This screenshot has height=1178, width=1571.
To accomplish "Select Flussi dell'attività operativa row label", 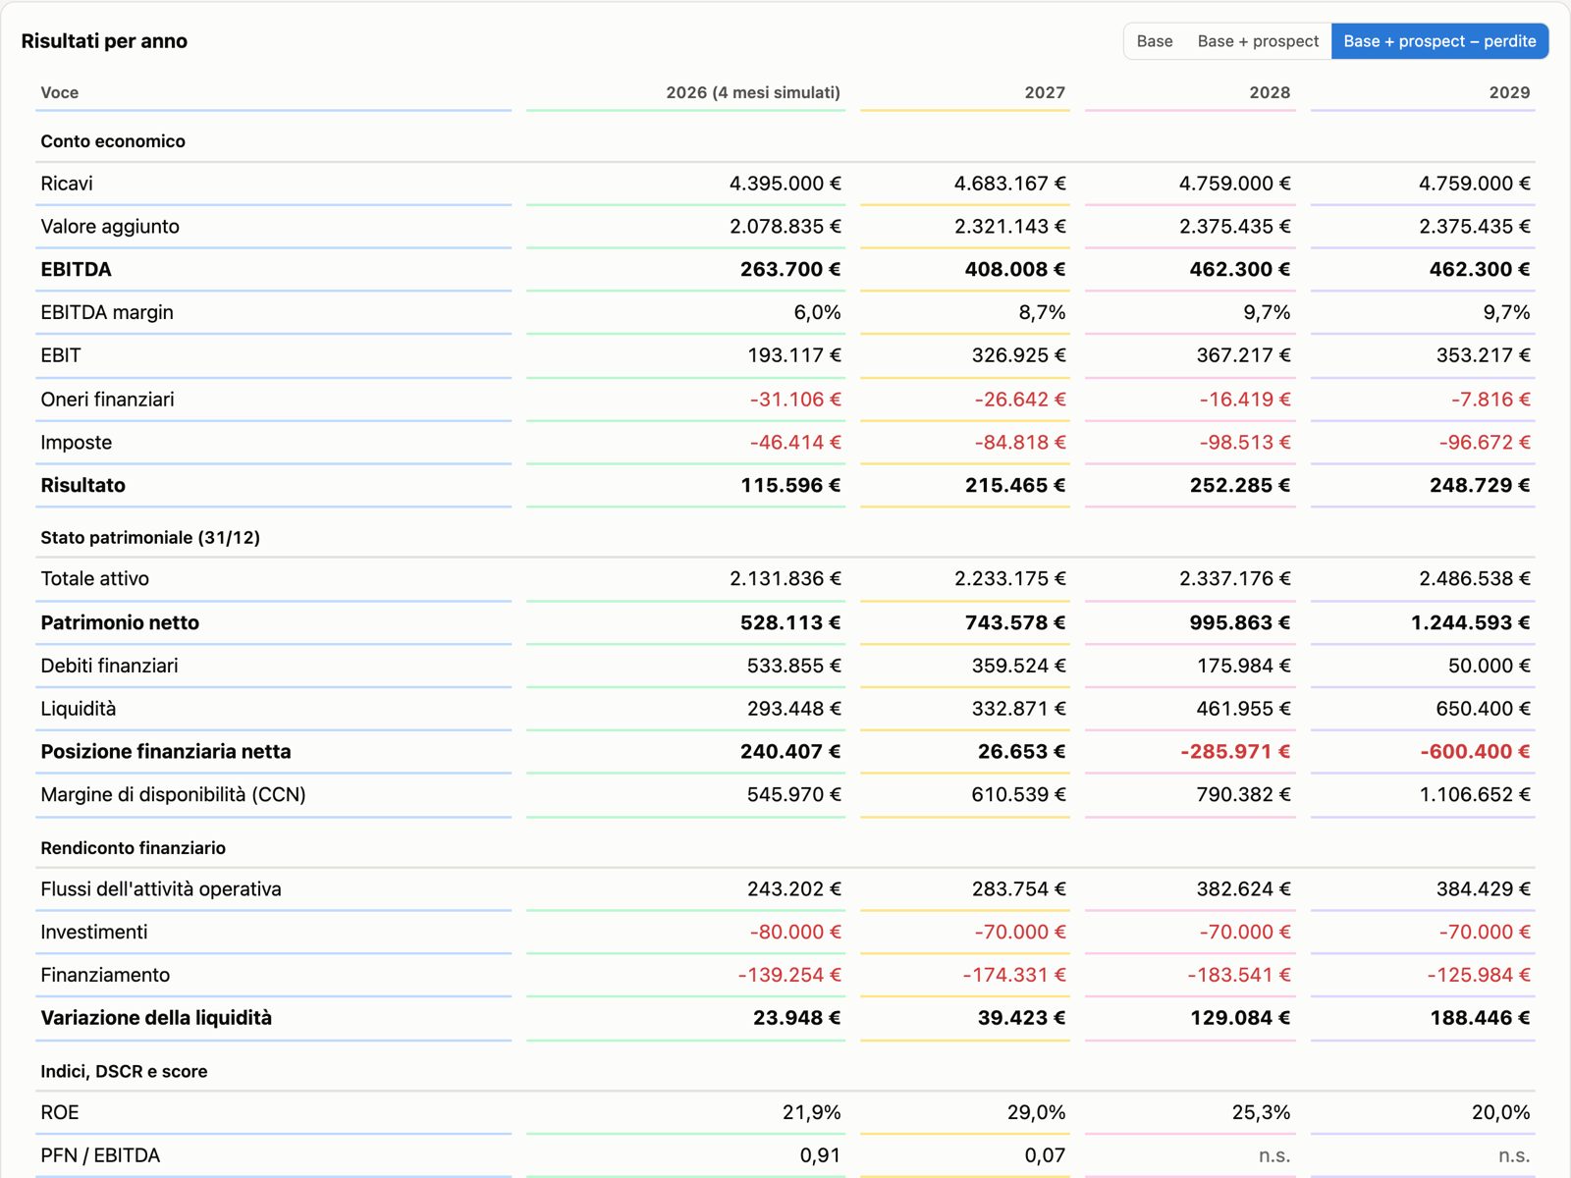I will pos(161,889).
